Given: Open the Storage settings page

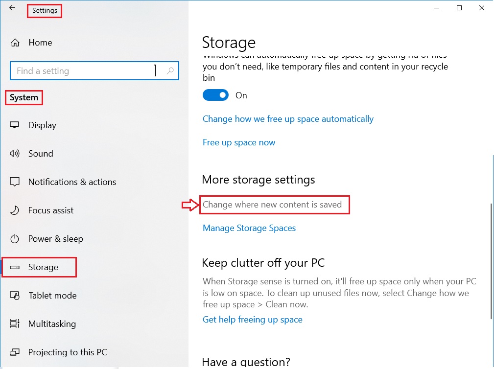Looking at the screenshot, I should [x=43, y=267].
